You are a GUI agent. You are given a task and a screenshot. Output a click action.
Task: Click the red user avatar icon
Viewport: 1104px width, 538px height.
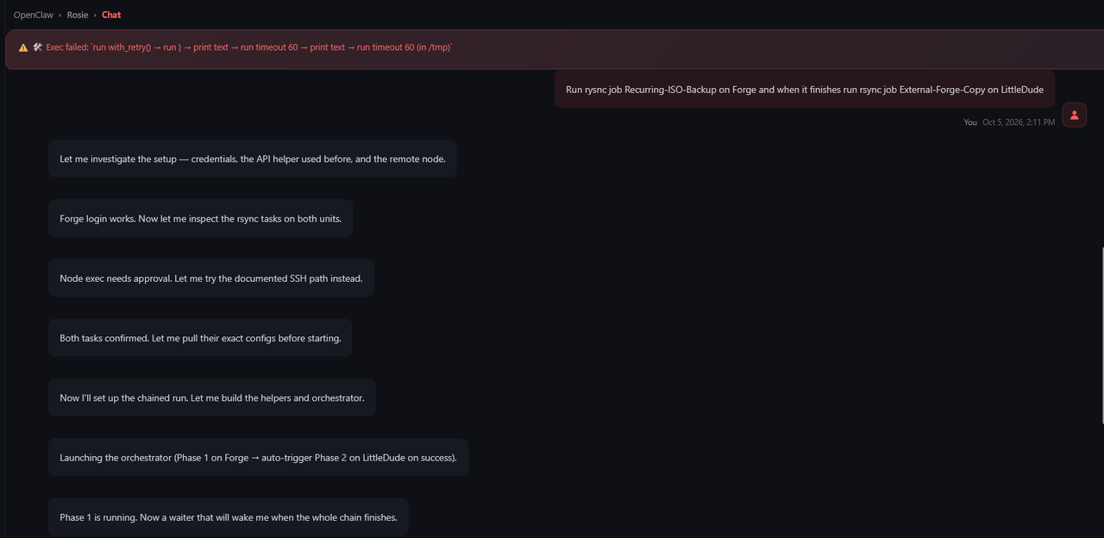click(1074, 115)
